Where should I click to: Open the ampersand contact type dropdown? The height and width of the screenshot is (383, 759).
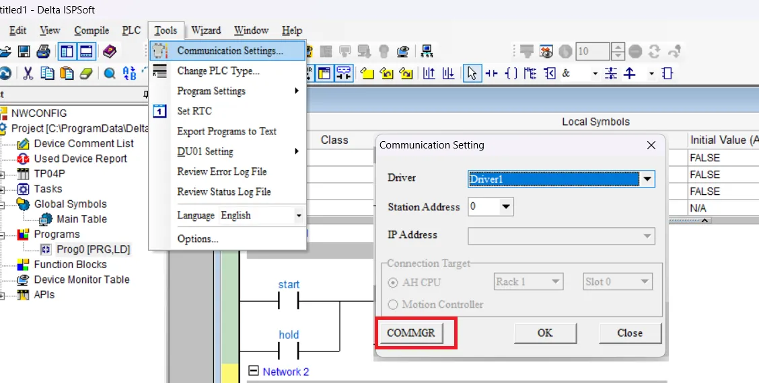coord(595,73)
